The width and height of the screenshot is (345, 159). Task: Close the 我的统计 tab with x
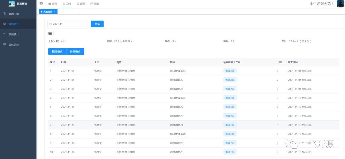[x=54, y=12]
